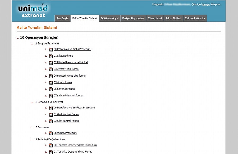The width and height of the screenshot is (238, 154).
Task: Click PDF icon beside 02 Müşteri Memnuniyeti Anket
Action: tap(51, 63)
